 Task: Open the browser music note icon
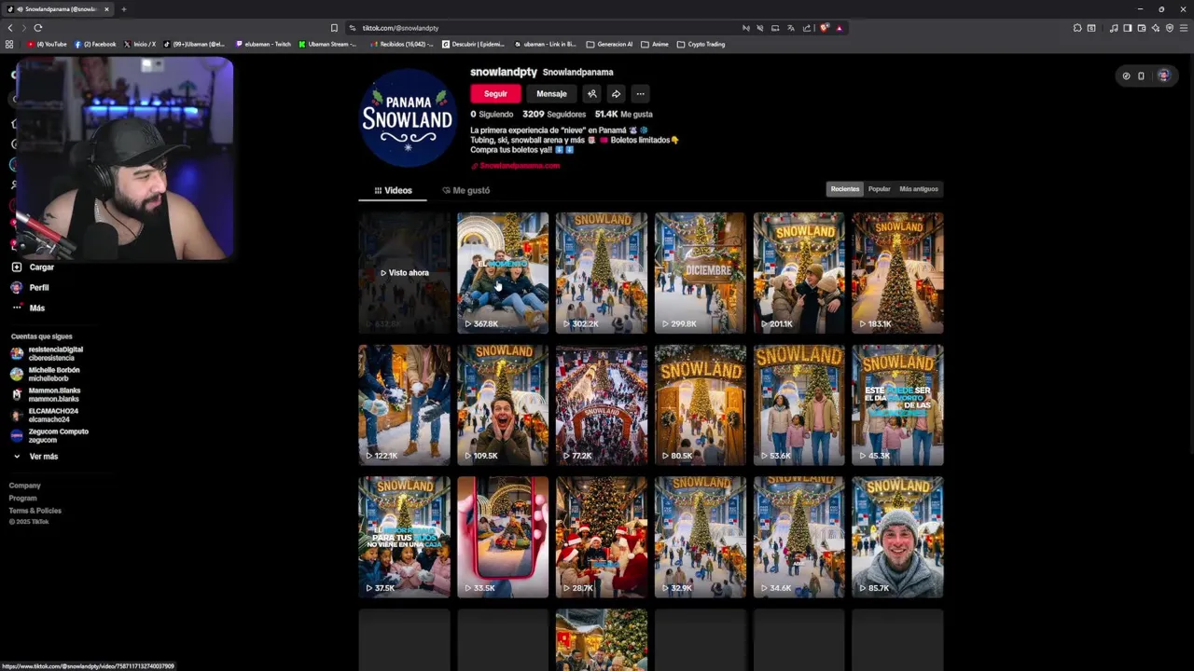tap(1114, 28)
